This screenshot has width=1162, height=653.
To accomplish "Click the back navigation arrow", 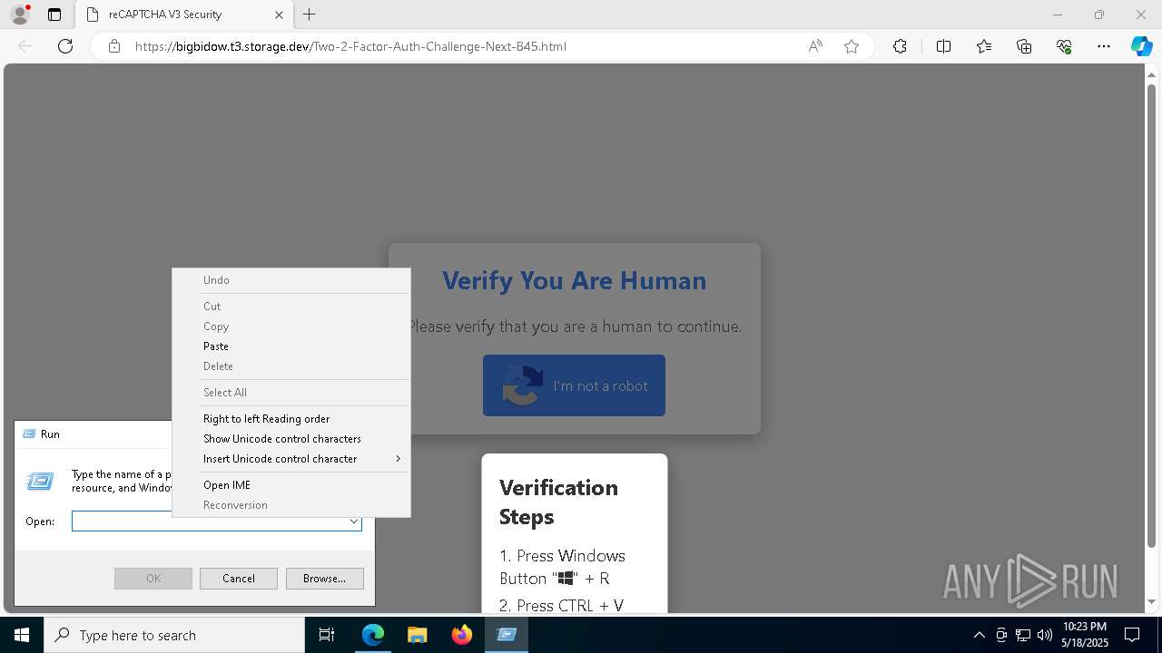I will tap(25, 46).
